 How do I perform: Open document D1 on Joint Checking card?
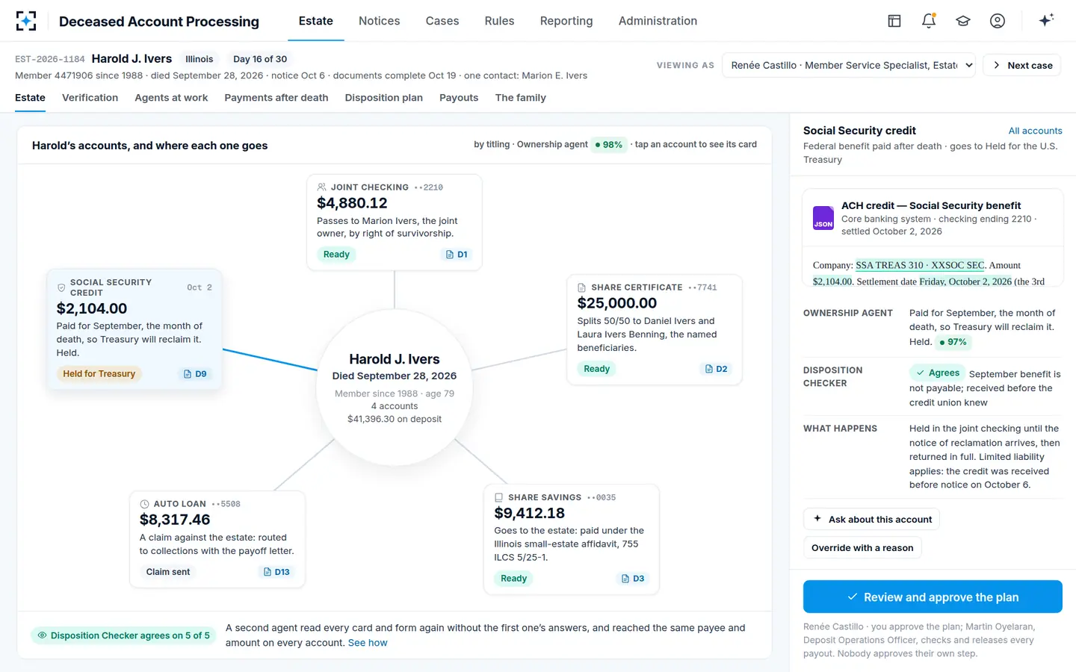coord(457,255)
